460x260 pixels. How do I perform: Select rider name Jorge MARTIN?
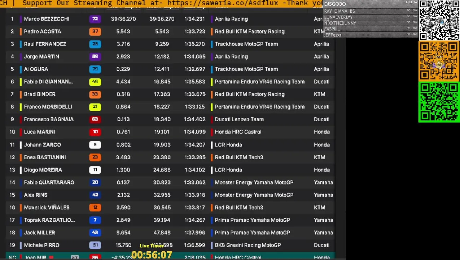(41, 57)
